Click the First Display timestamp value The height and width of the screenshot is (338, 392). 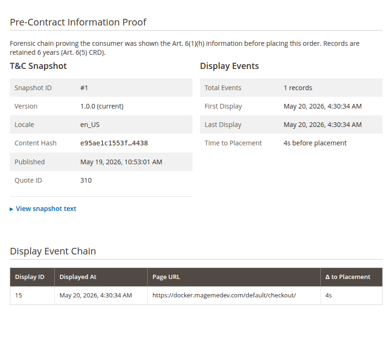(323, 106)
